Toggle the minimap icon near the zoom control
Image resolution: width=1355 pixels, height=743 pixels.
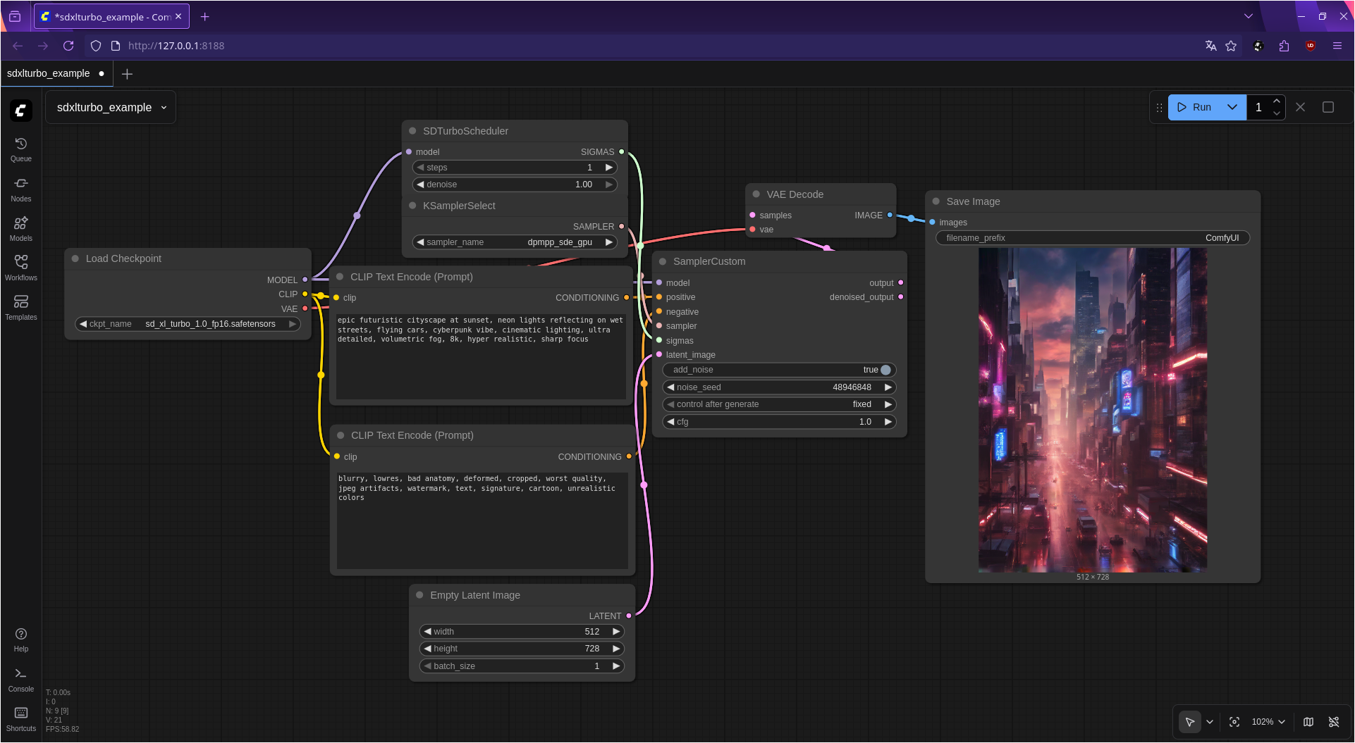tap(1308, 722)
